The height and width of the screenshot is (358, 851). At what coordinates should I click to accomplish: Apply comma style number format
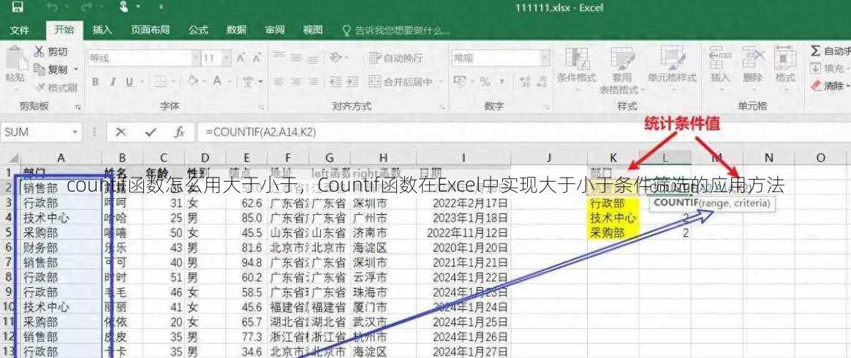point(501,82)
